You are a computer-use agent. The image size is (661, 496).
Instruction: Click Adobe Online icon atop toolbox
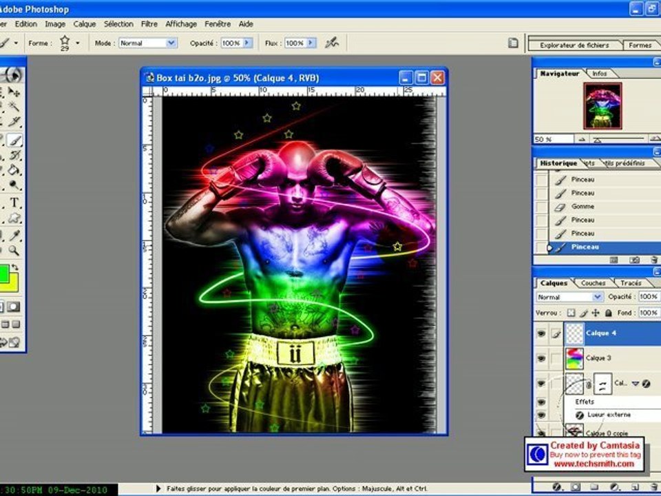tap(12, 75)
